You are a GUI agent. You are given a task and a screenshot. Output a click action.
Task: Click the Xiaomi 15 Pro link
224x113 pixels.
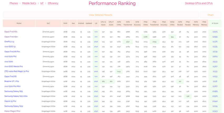pos(10,101)
